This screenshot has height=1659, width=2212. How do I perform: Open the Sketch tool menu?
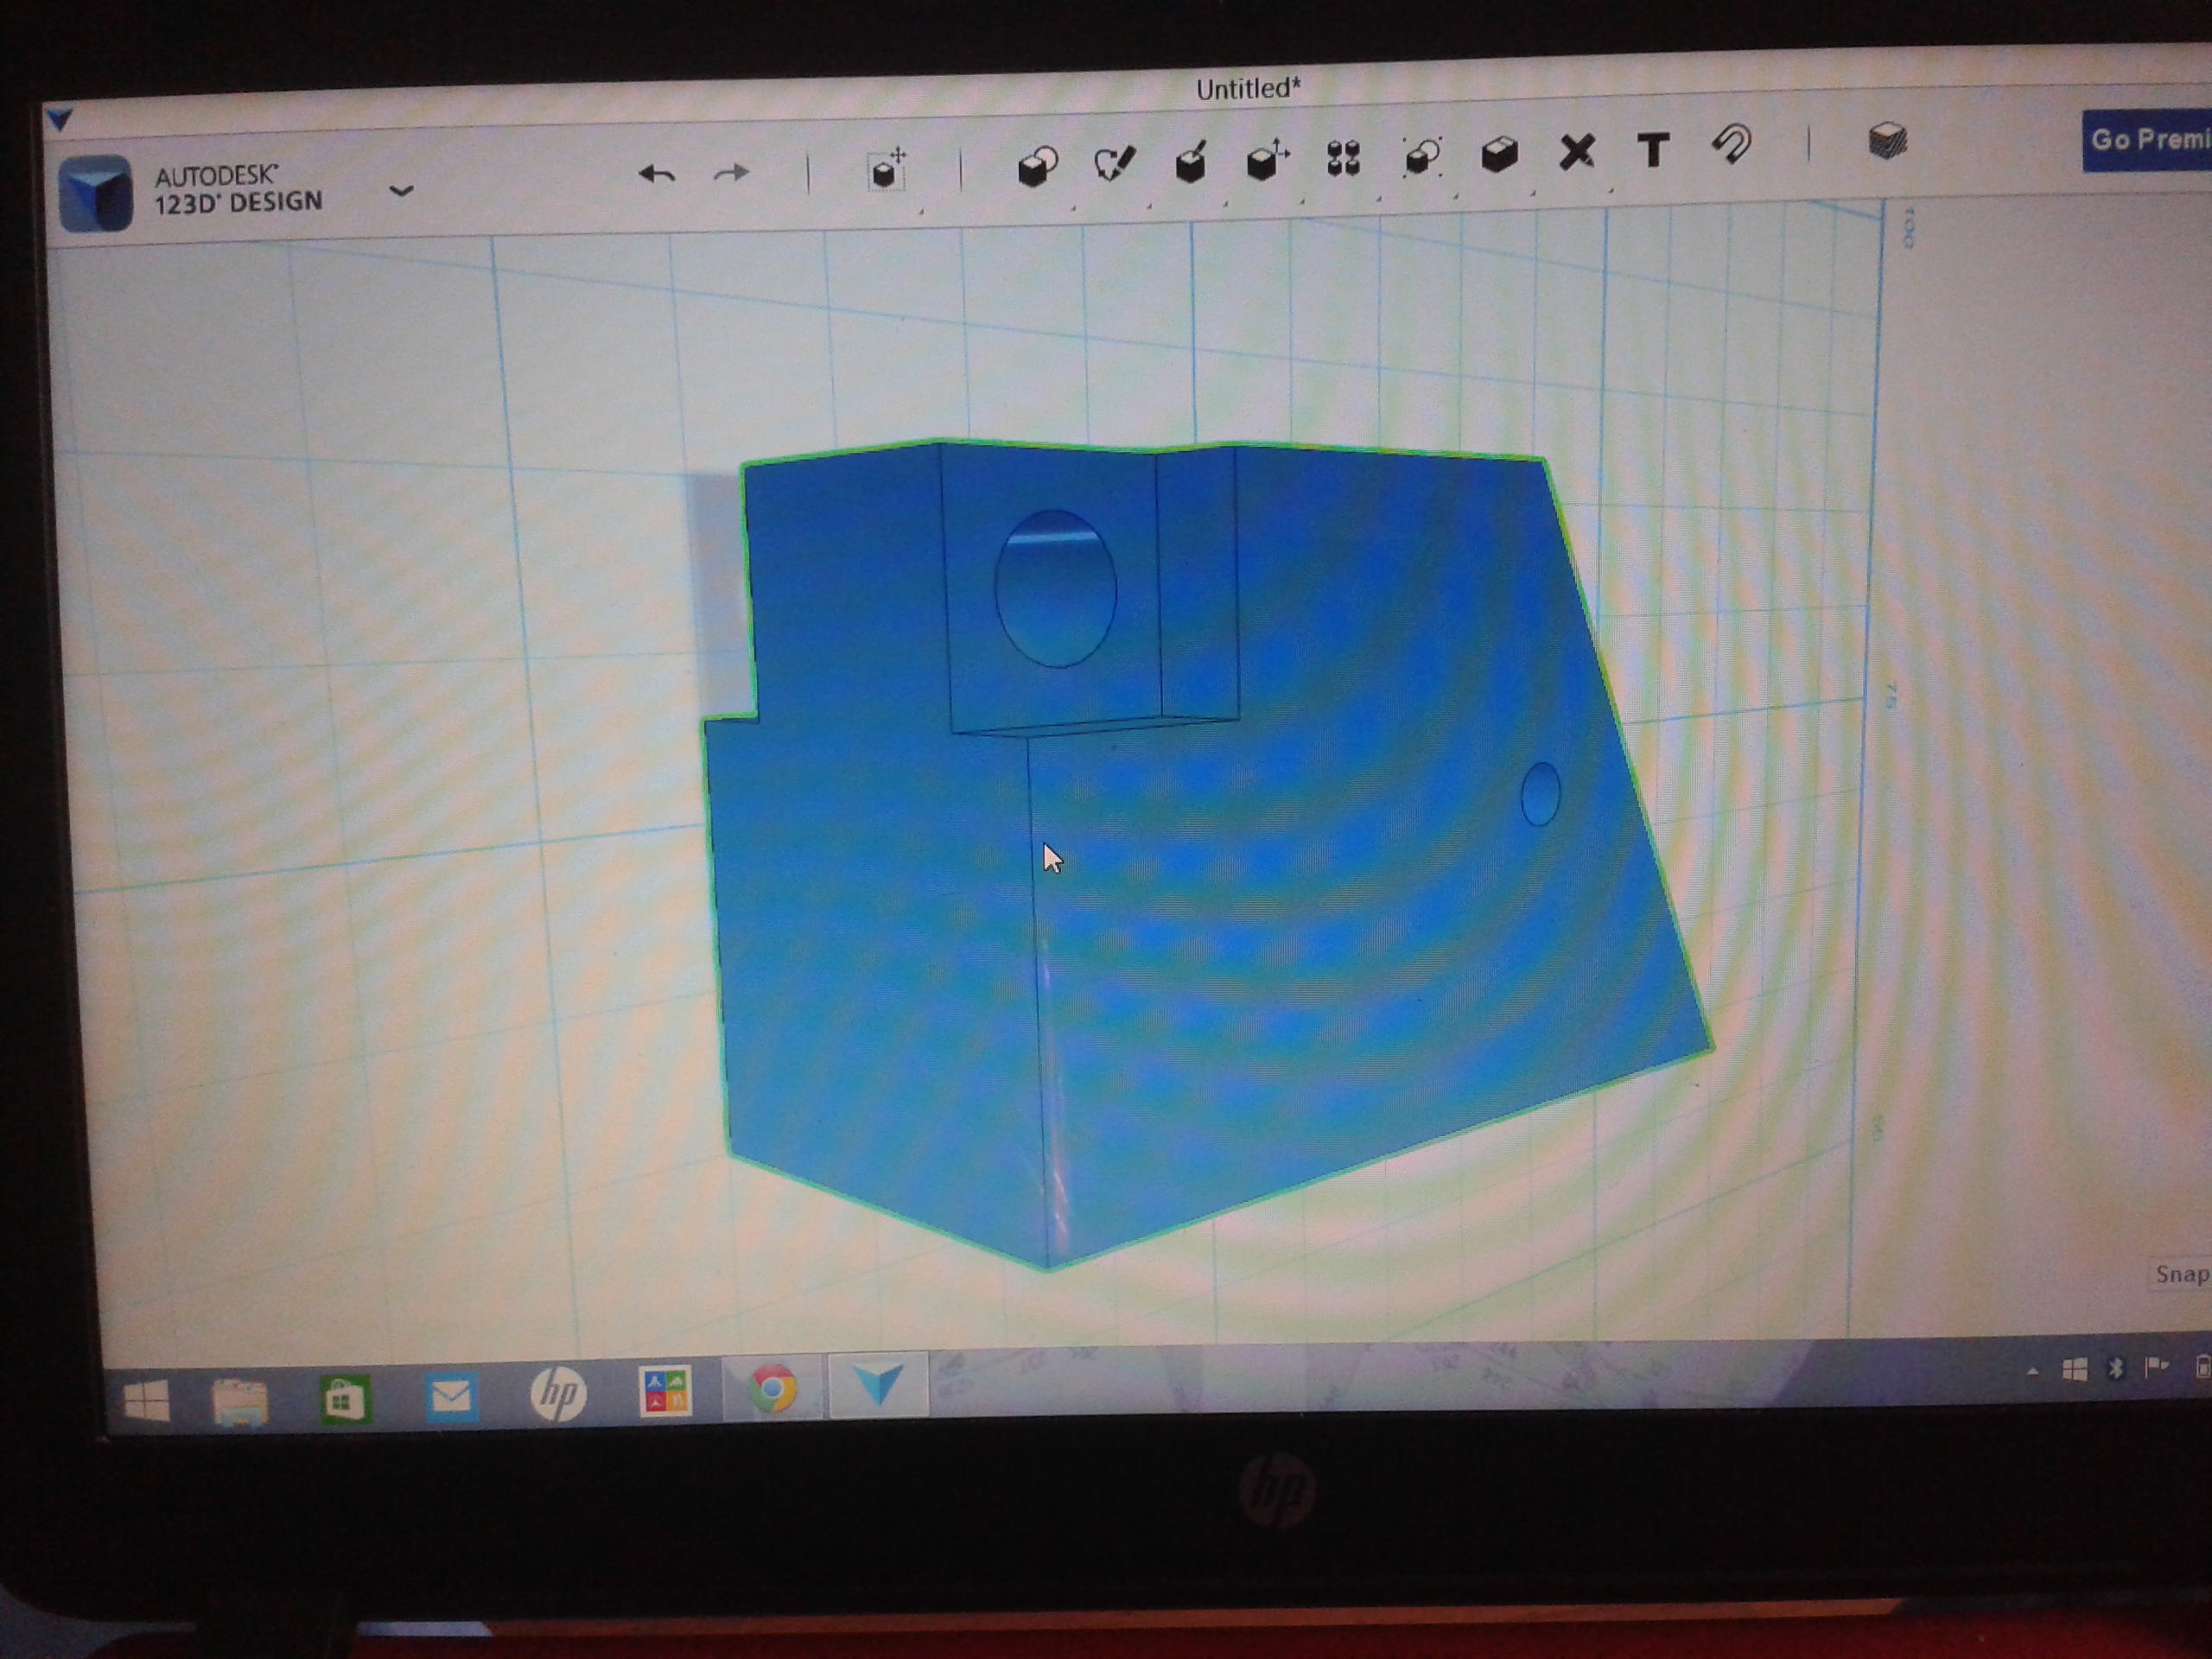[x=1114, y=163]
